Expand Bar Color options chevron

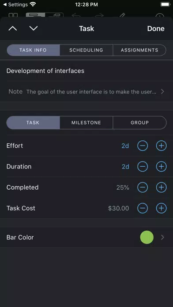tap(162, 237)
